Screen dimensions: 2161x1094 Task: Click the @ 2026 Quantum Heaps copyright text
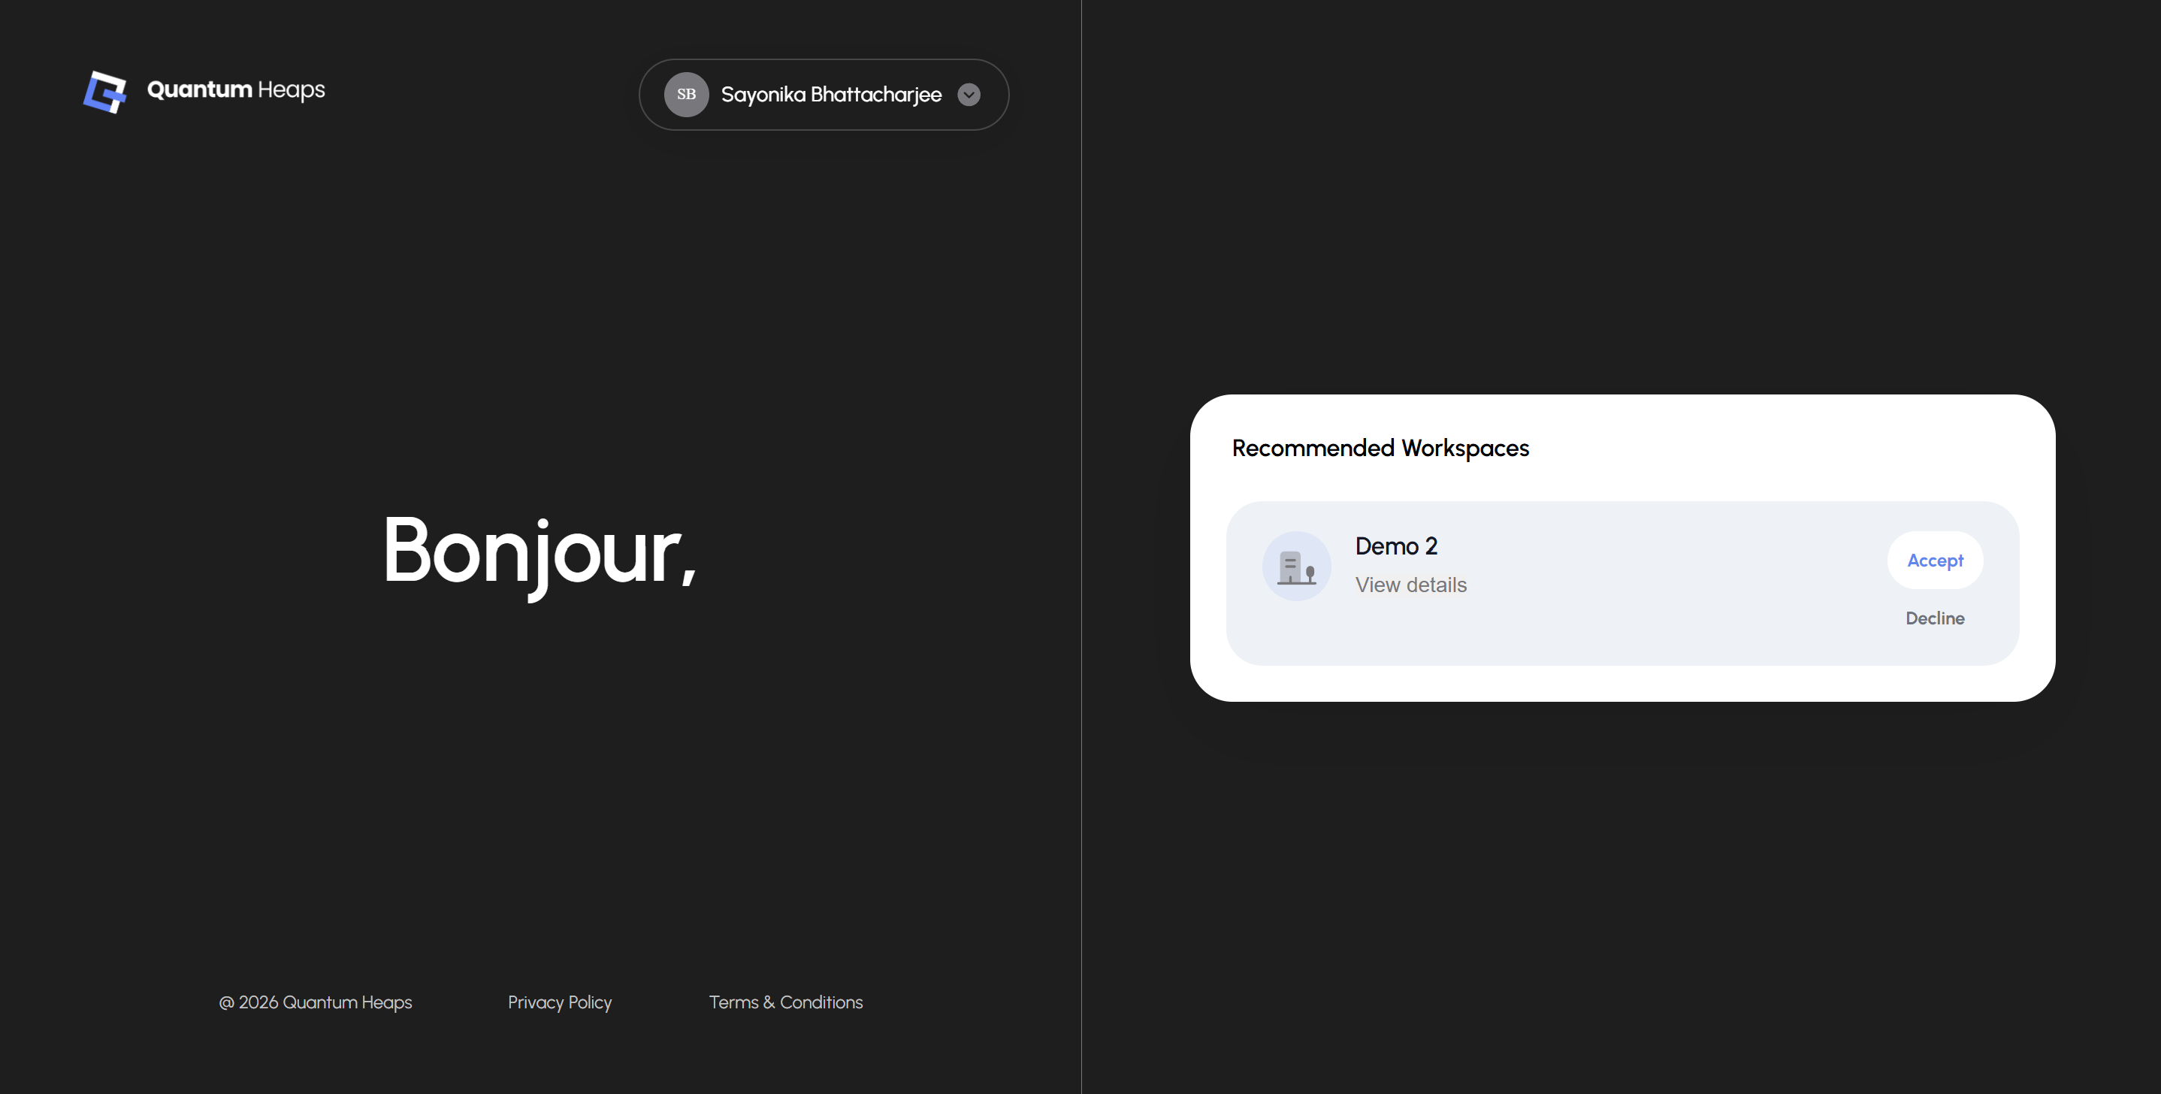click(316, 1002)
